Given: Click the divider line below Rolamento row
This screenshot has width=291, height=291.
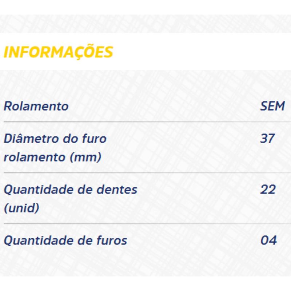Looking at the screenshot, I should point(147,122).
